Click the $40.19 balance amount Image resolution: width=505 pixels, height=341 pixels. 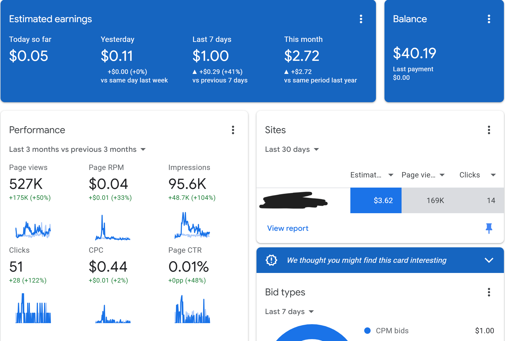coord(415,53)
